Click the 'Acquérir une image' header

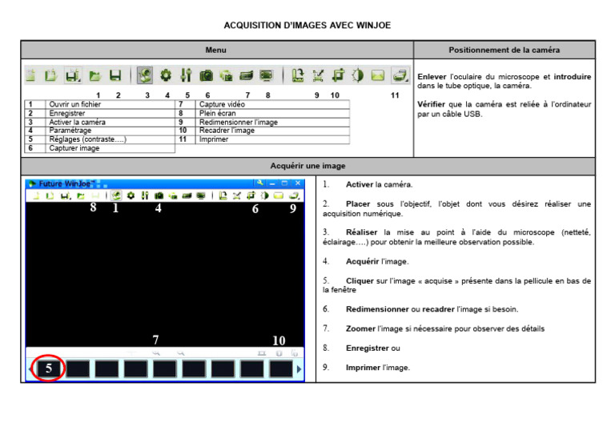[x=307, y=166]
